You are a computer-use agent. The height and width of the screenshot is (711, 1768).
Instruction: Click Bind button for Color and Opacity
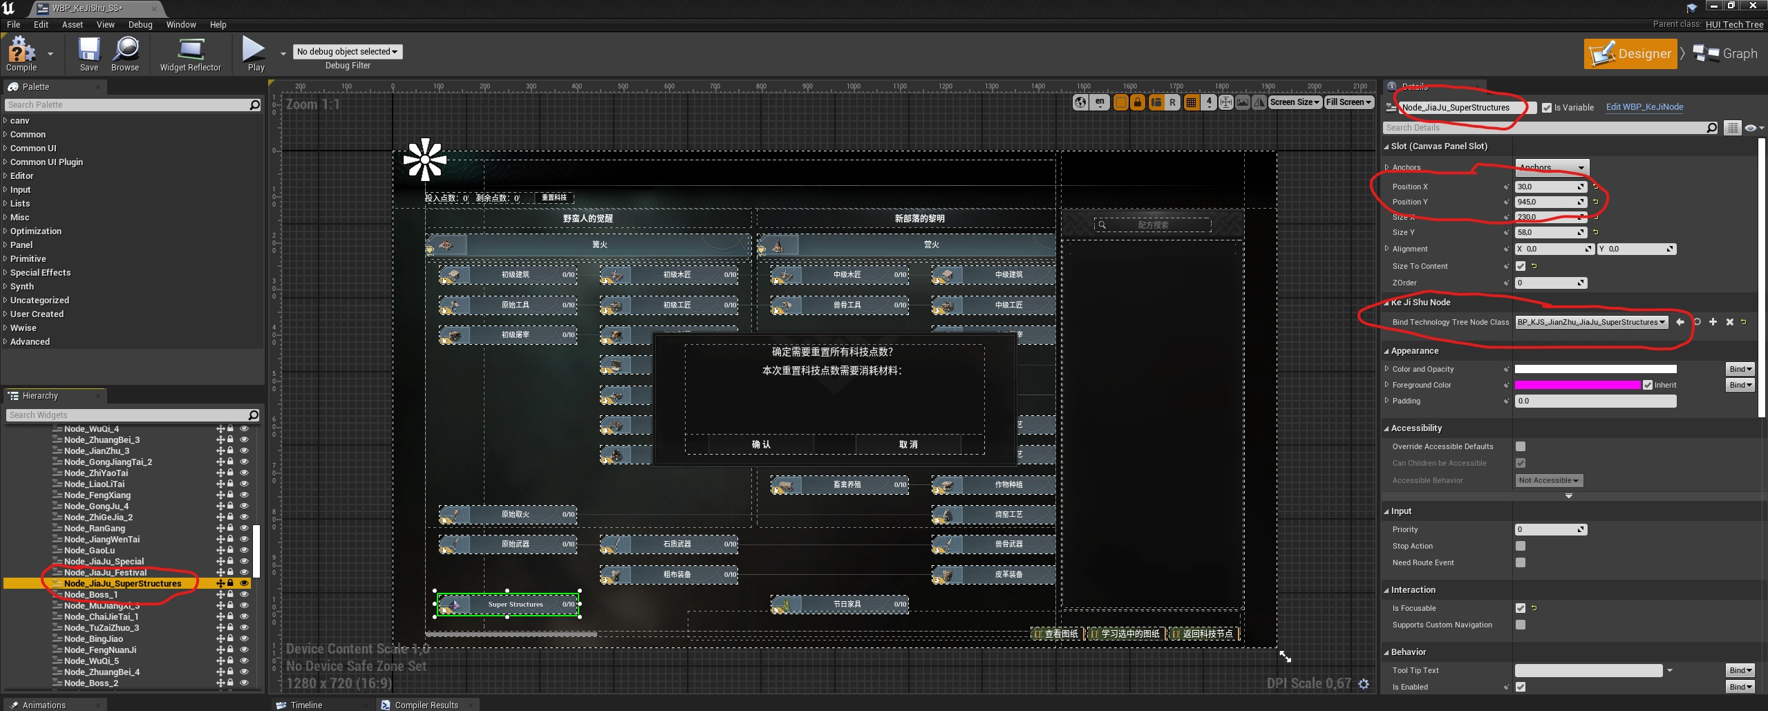(x=1740, y=369)
